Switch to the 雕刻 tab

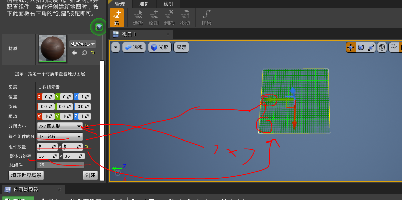[x=144, y=4]
